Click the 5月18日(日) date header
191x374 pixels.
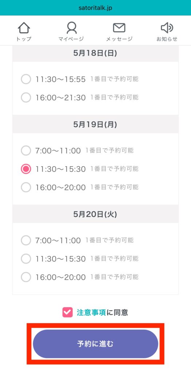pyautogui.click(x=95, y=53)
